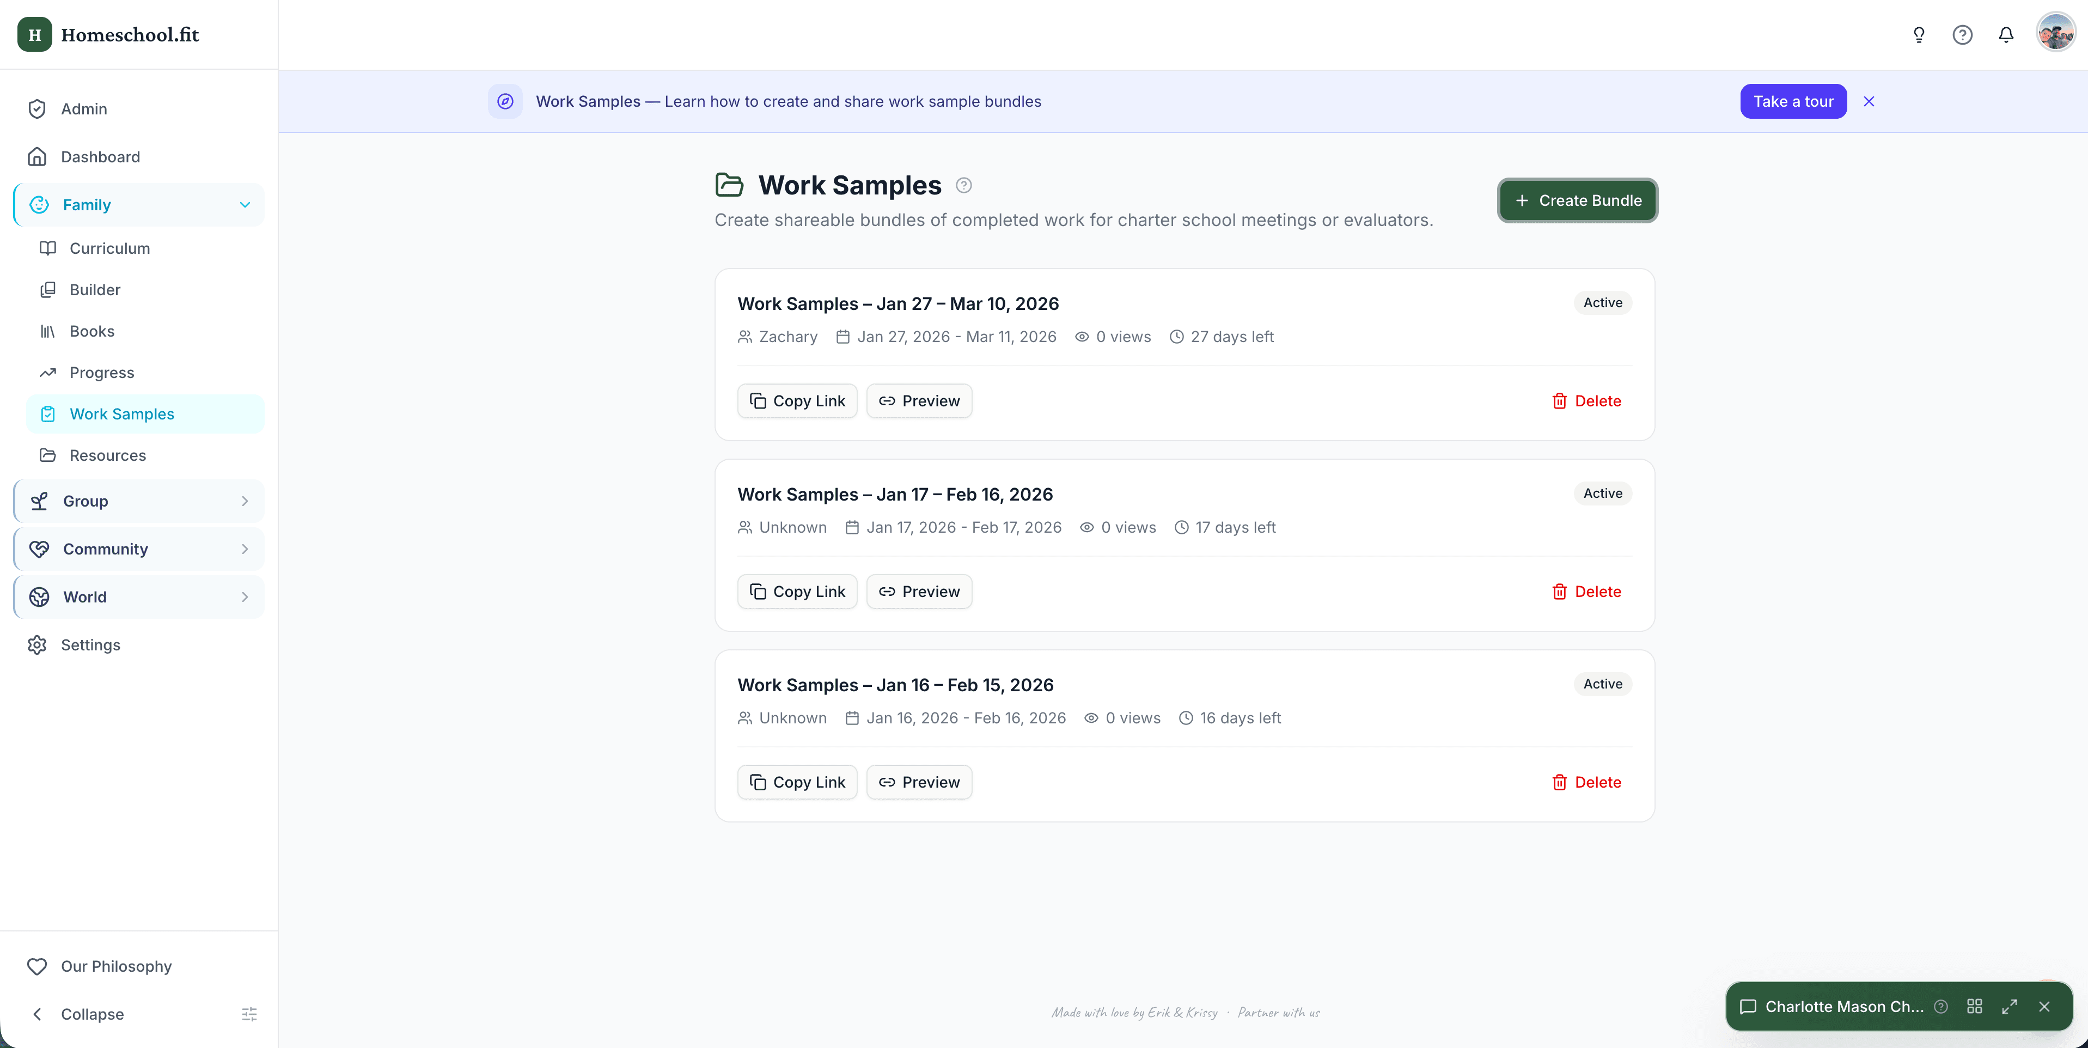Screen dimensions: 2088x1048
Task: Expand the Charlotte Mason chat widget
Action: pos(2010,1007)
